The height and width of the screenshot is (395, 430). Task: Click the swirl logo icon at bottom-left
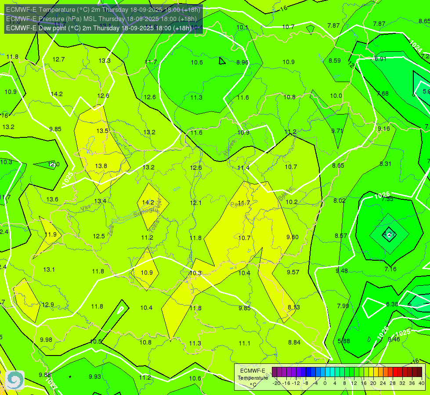click(x=15, y=380)
